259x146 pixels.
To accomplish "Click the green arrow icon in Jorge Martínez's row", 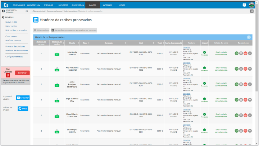I will 237,100.
